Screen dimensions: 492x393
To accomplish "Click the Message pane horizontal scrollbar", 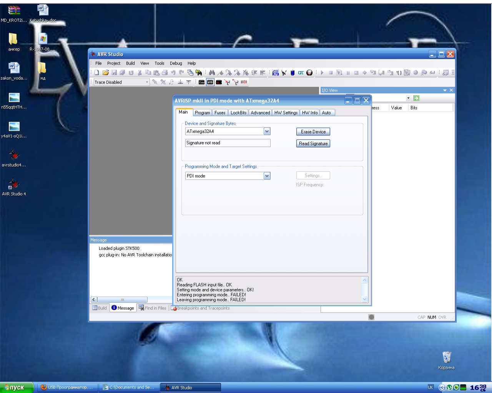I will coord(122,300).
